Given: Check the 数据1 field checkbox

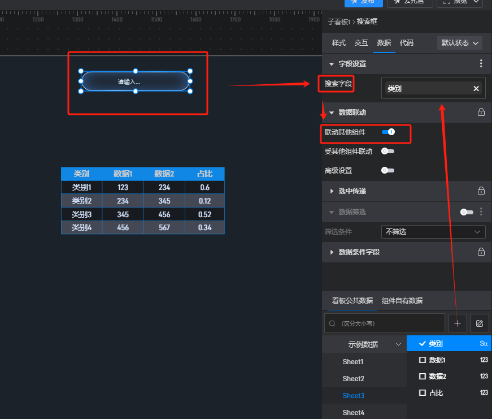Looking at the screenshot, I should [423, 360].
